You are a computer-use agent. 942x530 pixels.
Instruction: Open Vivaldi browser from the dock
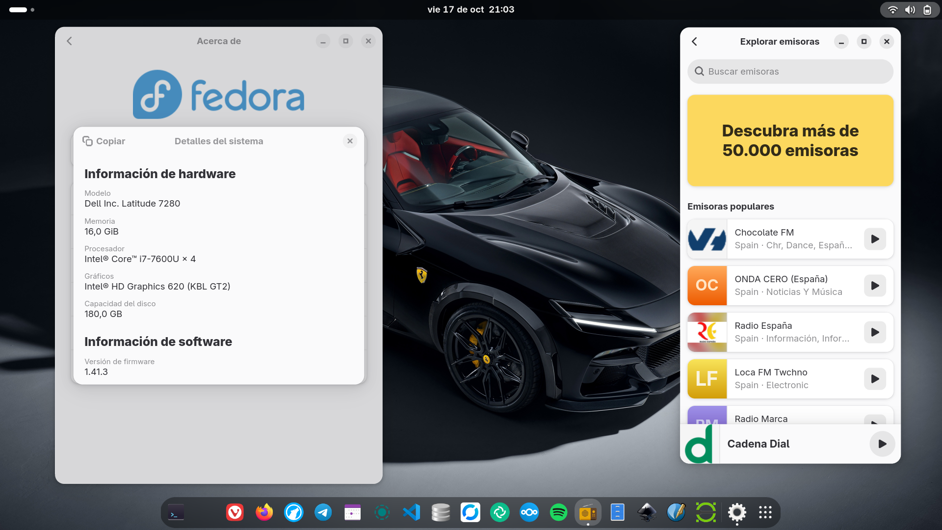(x=235, y=513)
